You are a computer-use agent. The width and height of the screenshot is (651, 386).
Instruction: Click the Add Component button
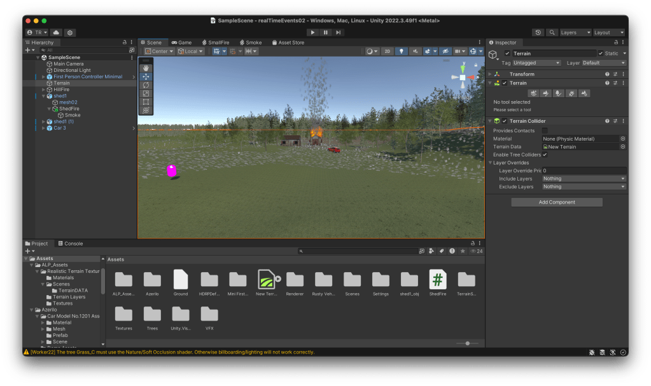pos(557,202)
